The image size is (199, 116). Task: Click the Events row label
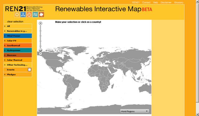point(11,70)
